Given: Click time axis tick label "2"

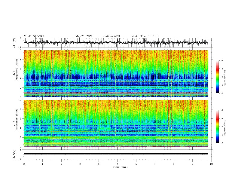Looking at the screenshot, I should (61, 164).
